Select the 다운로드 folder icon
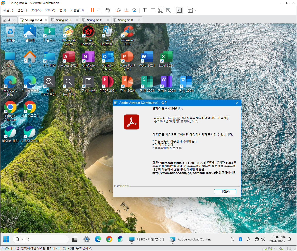Image resolution: width=297 pixels, height=251 pixels. coord(49,34)
